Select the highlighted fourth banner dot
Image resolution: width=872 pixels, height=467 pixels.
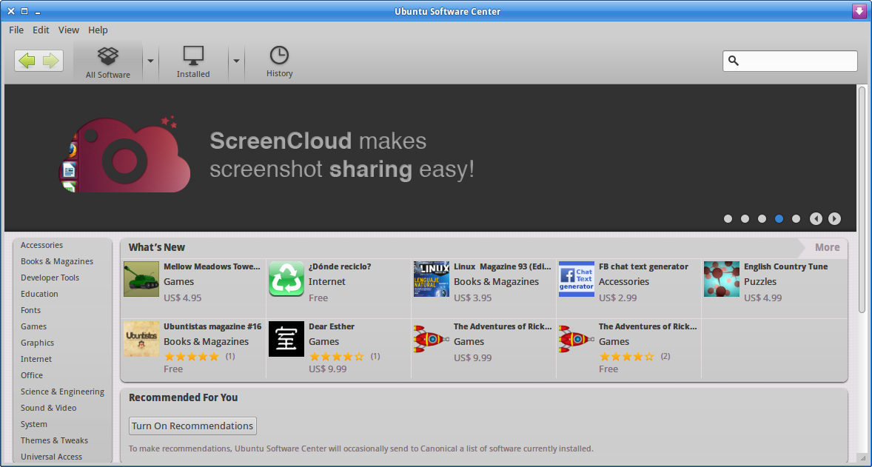tap(779, 219)
